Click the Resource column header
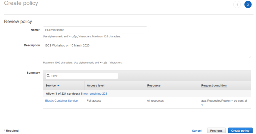The image size is (256, 134). click(x=154, y=86)
